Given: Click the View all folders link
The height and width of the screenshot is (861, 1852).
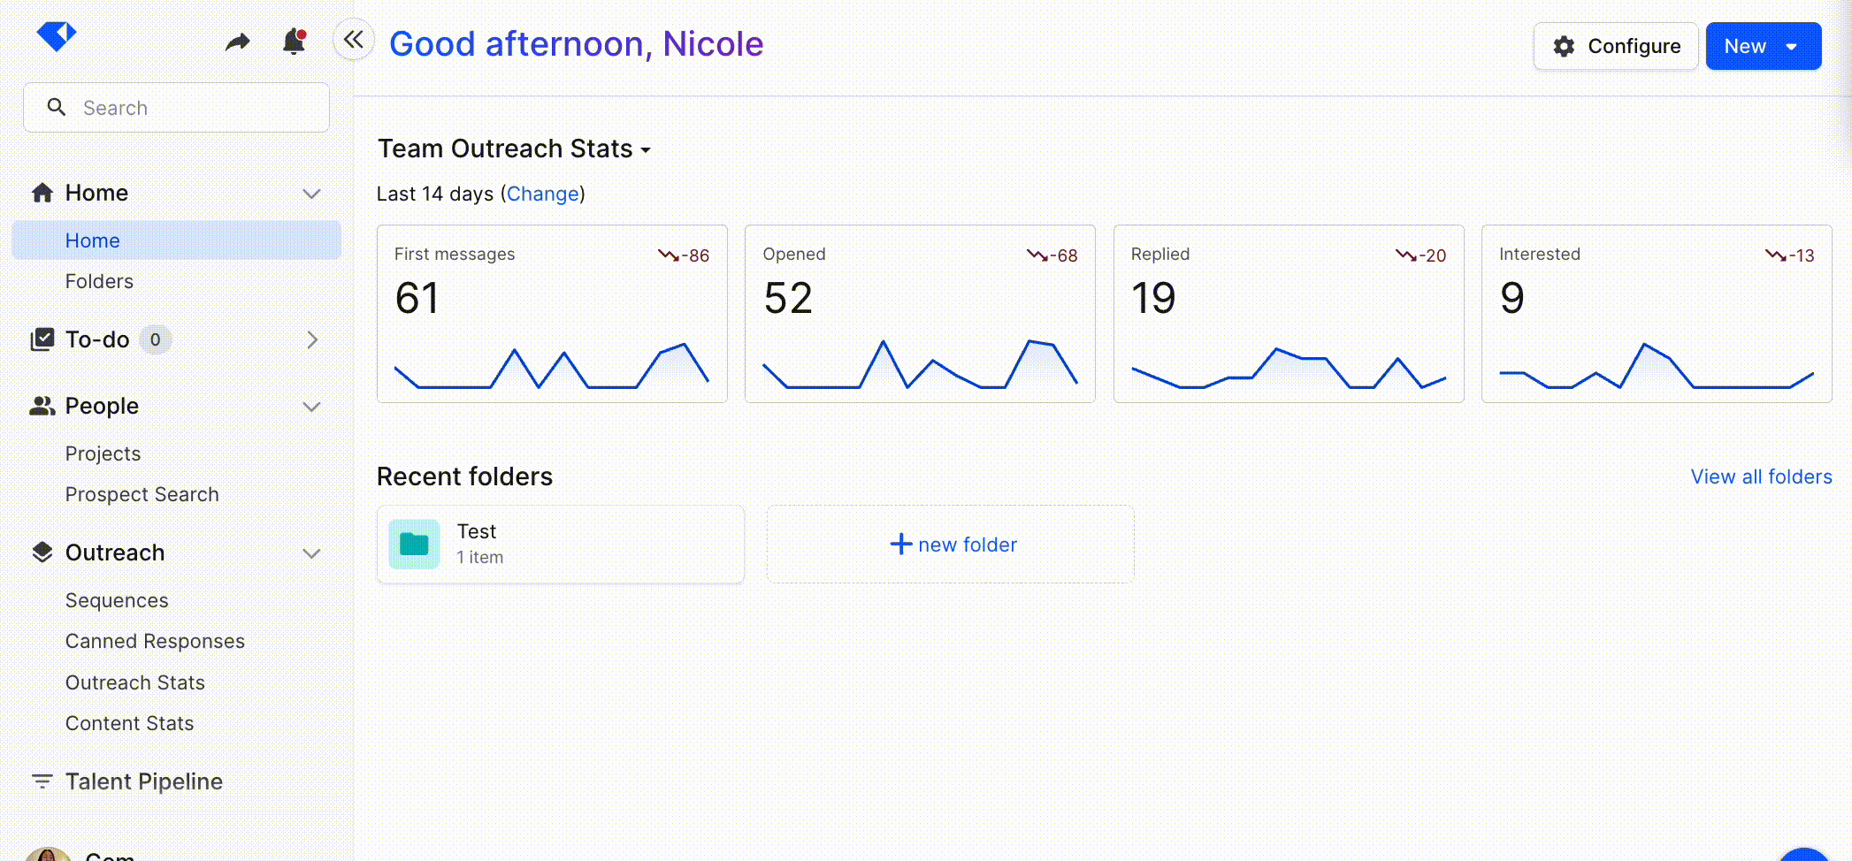Looking at the screenshot, I should [1761, 476].
